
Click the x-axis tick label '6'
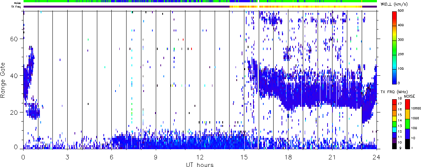click(111, 157)
